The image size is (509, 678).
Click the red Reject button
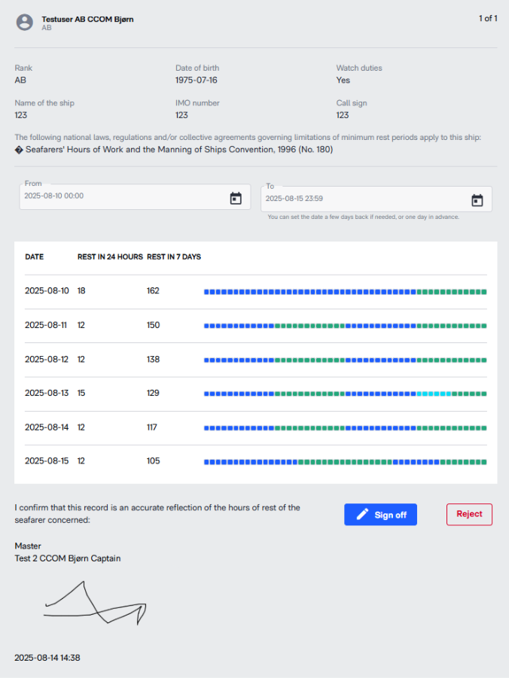click(469, 514)
